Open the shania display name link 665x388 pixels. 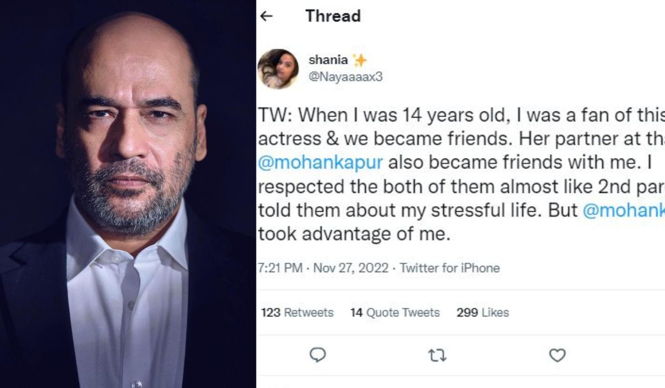coord(328,60)
